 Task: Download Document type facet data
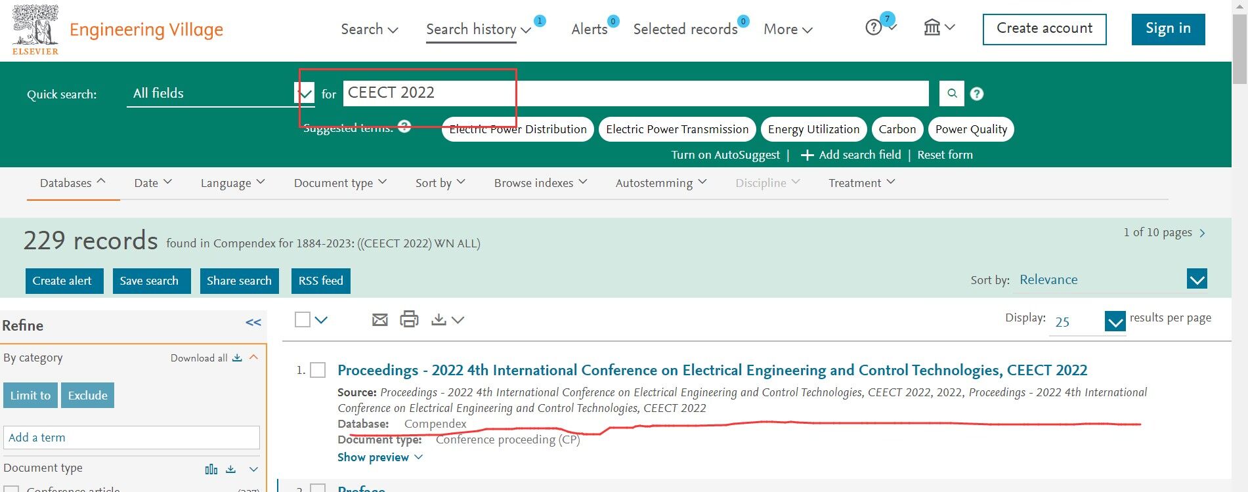point(231,469)
